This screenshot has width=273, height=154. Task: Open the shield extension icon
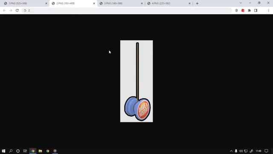point(236,10)
